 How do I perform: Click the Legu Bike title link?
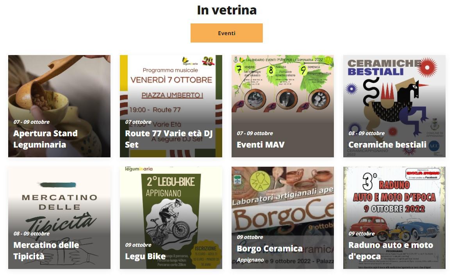coord(145,256)
